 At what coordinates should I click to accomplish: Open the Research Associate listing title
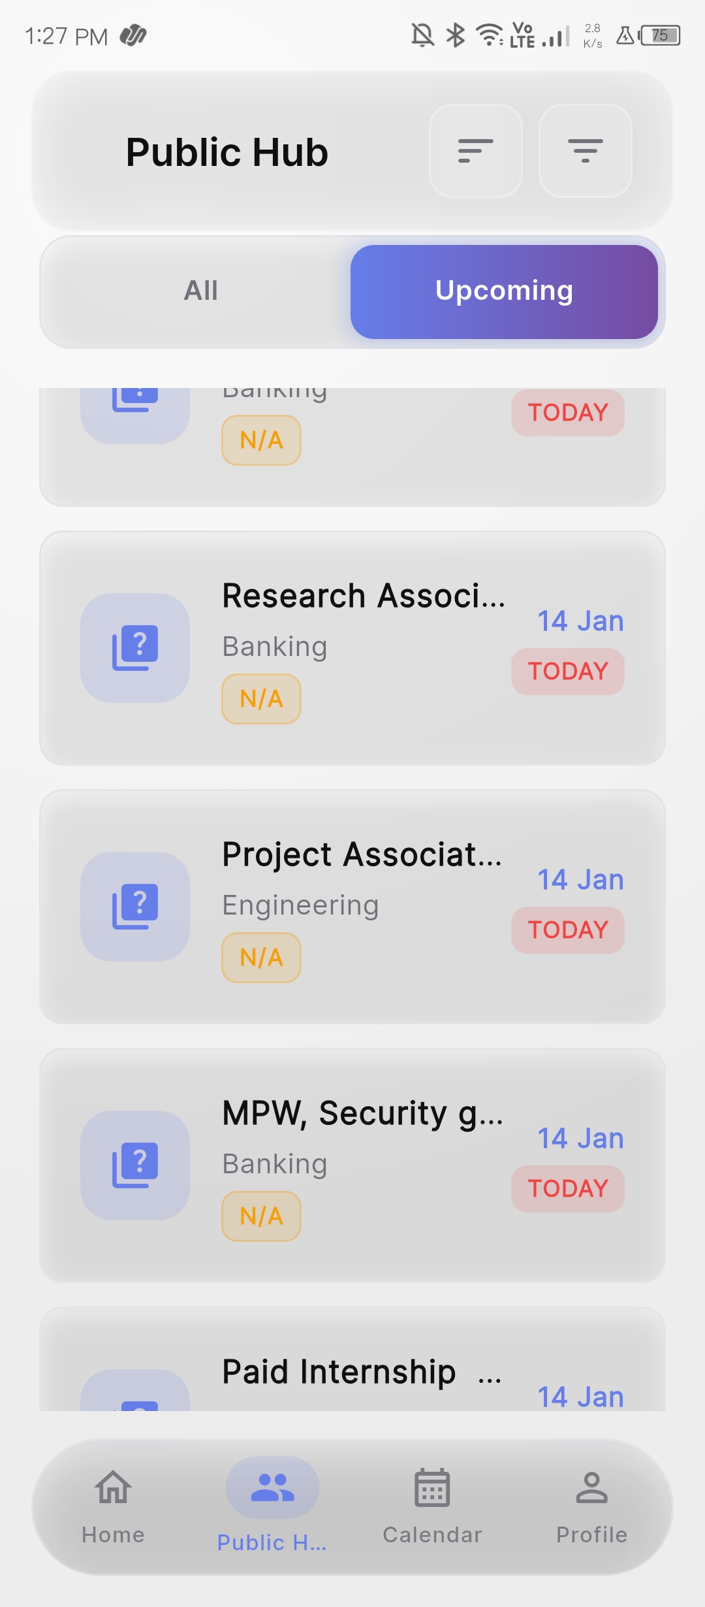point(363,596)
